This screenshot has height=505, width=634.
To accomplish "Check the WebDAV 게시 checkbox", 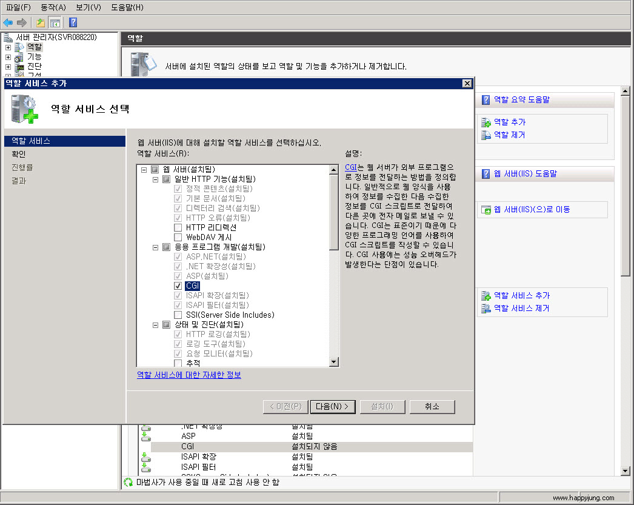I will tap(178, 237).
